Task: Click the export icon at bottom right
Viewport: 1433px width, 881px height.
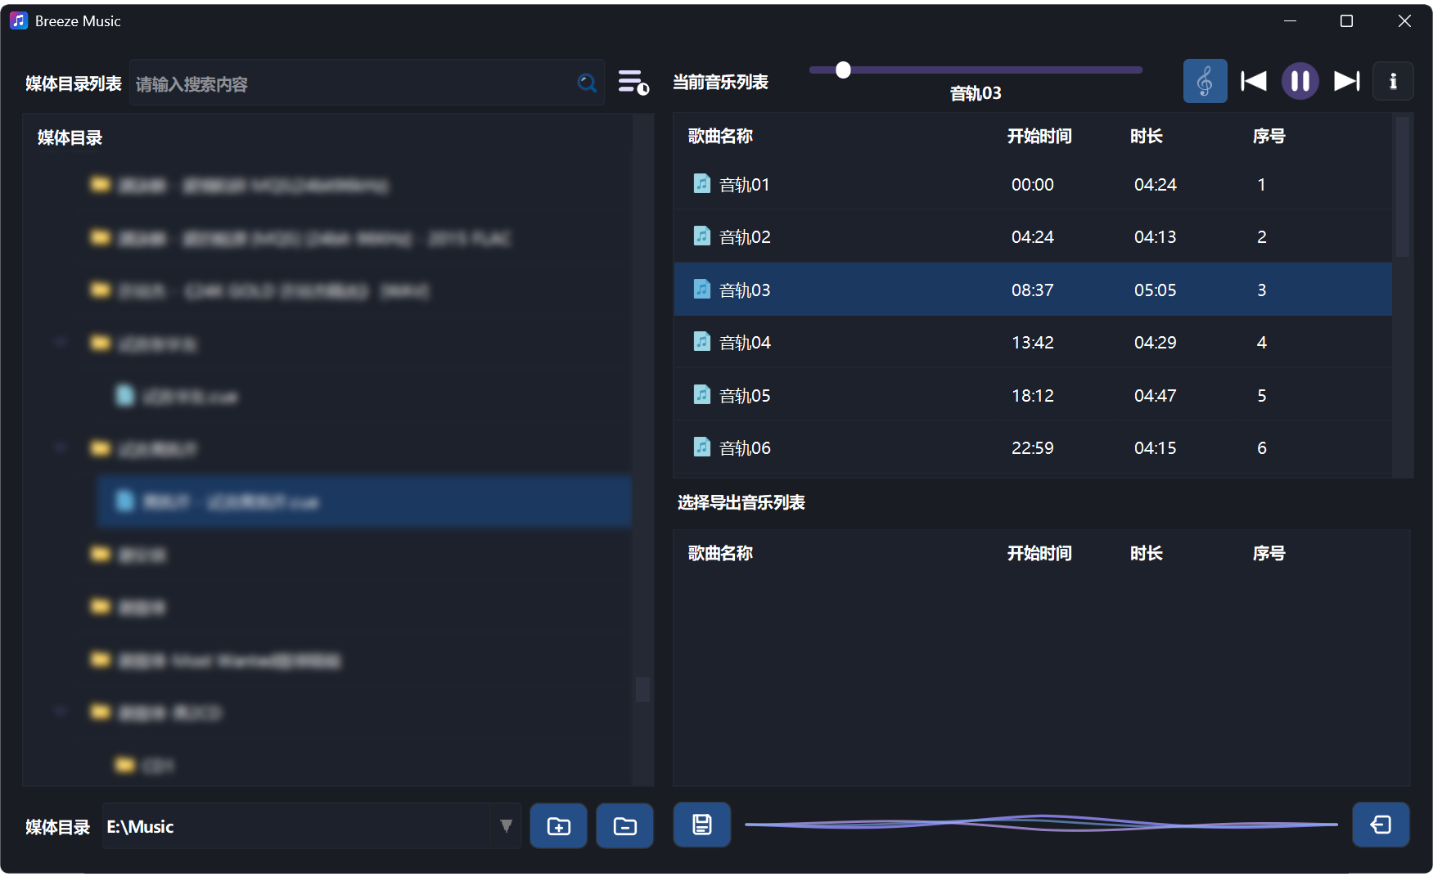Action: [1380, 825]
